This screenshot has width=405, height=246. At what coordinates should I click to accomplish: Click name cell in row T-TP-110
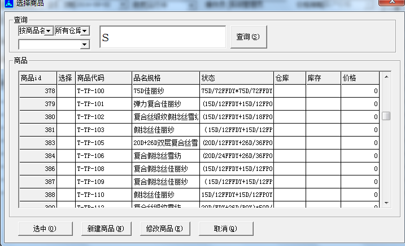(x=166, y=195)
